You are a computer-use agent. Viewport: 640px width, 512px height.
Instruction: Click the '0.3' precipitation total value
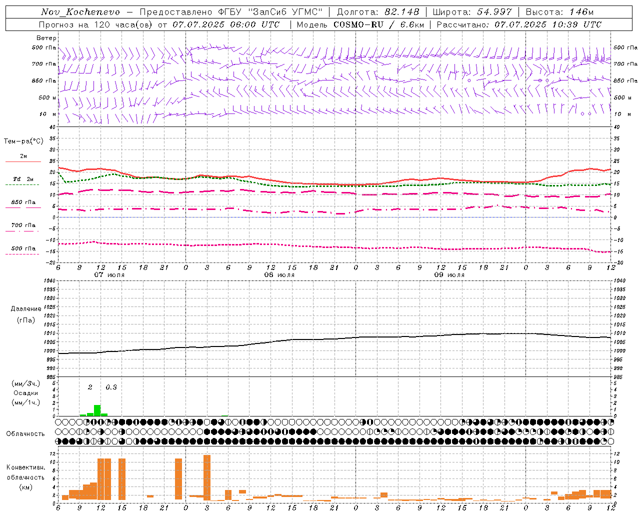(111, 387)
